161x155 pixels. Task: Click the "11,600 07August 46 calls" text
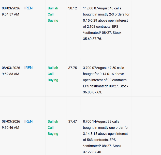click(102, 8)
